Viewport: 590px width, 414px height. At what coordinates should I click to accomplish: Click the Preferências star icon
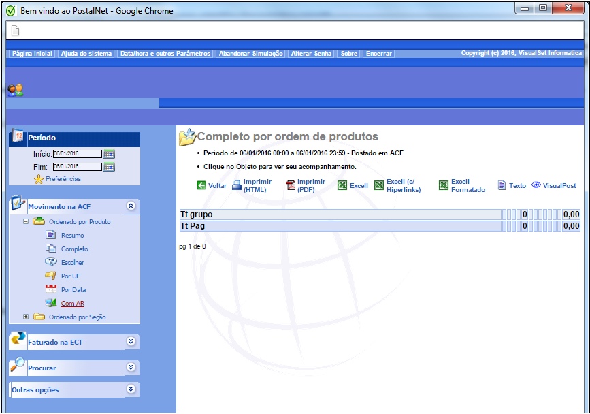(39, 179)
